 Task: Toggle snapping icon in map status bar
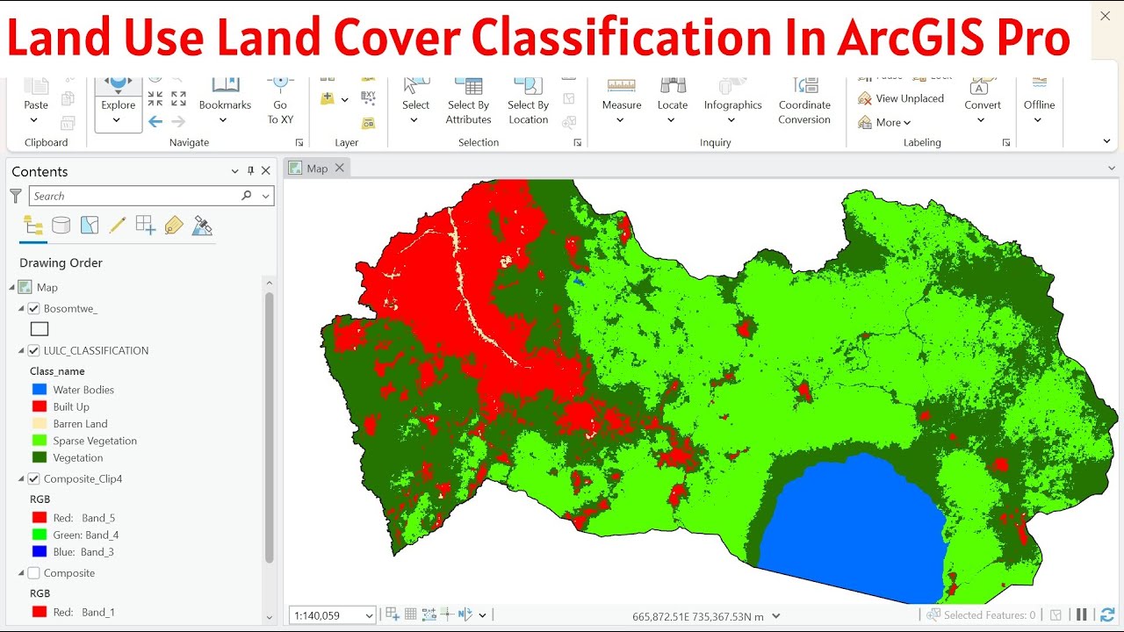[x=393, y=614]
